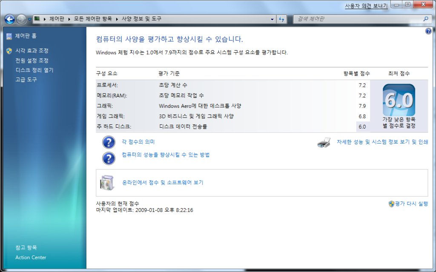
Task: Expand the arrow after 제어판 breadcrumb
Action: click(69, 19)
